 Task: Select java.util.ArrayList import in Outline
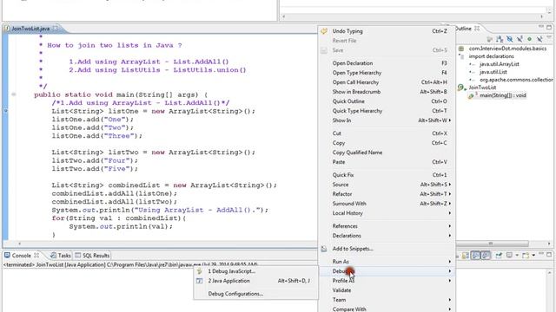point(500,64)
